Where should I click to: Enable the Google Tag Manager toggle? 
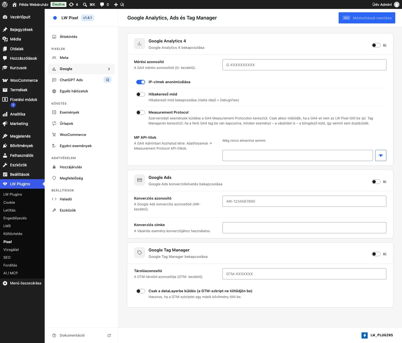(376, 254)
